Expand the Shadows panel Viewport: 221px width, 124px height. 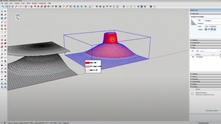(x=195, y=74)
